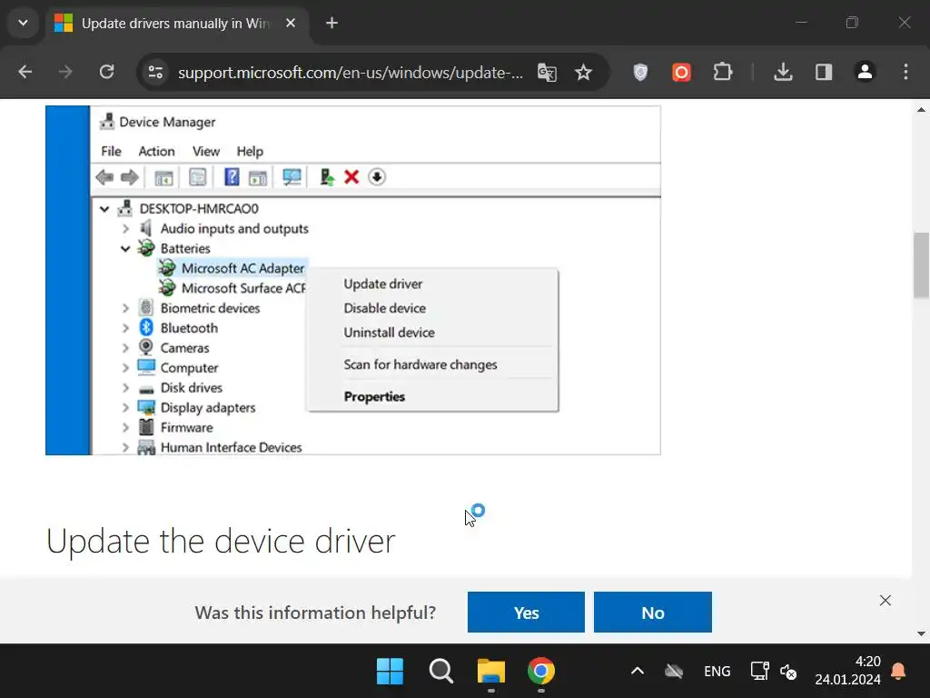The height and width of the screenshot is (698, 930).
Task: Dismiss the feedback banner
Action: [x=885, y=600]
